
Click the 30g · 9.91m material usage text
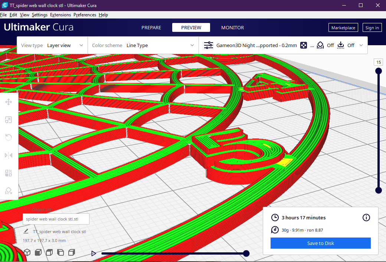pyautogui.click(x=302, y=230)
